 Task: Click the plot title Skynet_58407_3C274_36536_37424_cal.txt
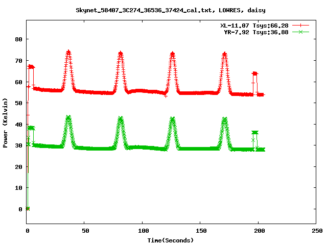pyautogui.click(x=145, y=10)
